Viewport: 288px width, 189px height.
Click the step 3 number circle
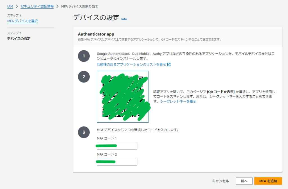point(84,132)
